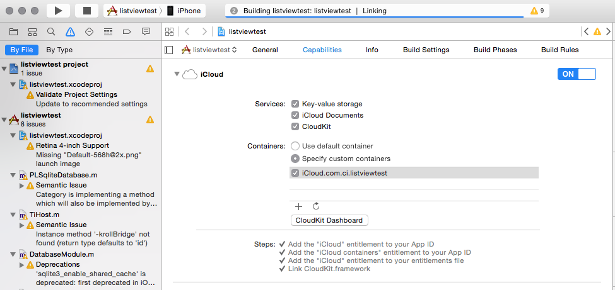Show the Breakpoint navigator
This screenshot has height=290, width=615.
click(127, 31)
